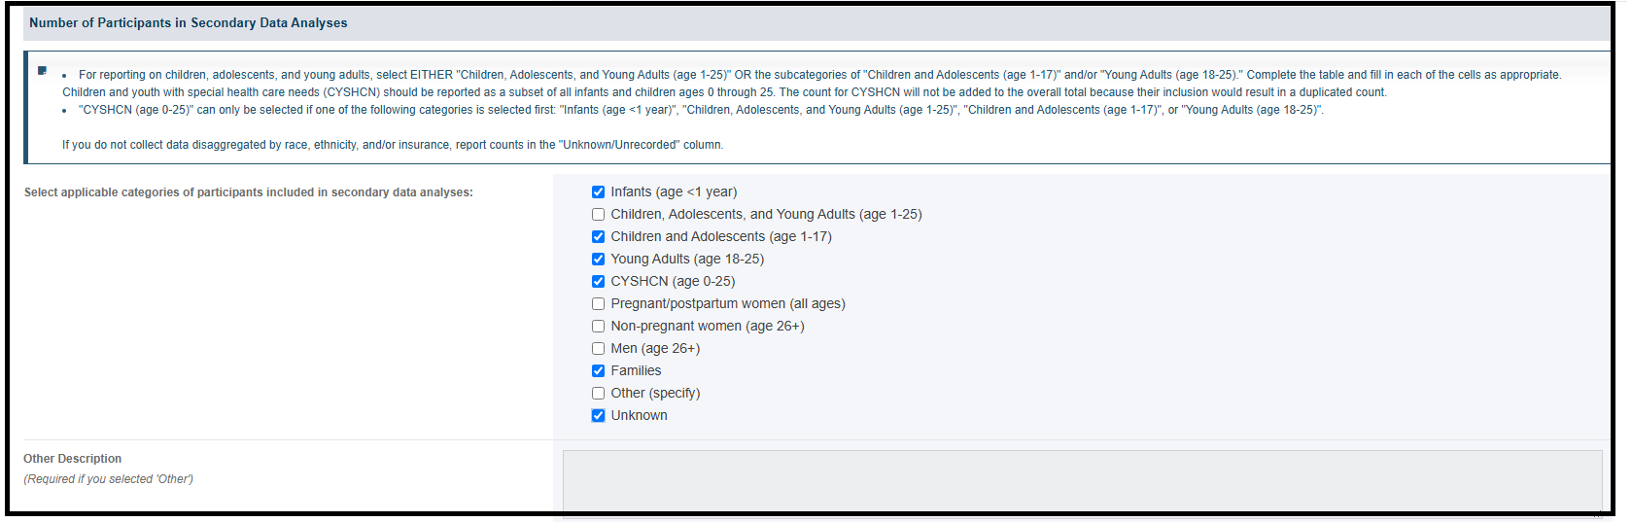The image size is (1632, 522).
Task: Click the note icon beside the instructions
Action: point(42,70)
